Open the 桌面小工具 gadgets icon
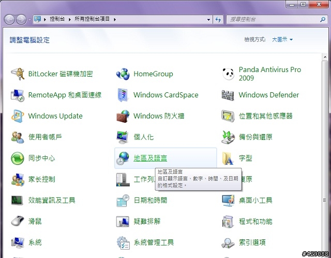This screenshot has height=258, width=331. pos(228,200)
